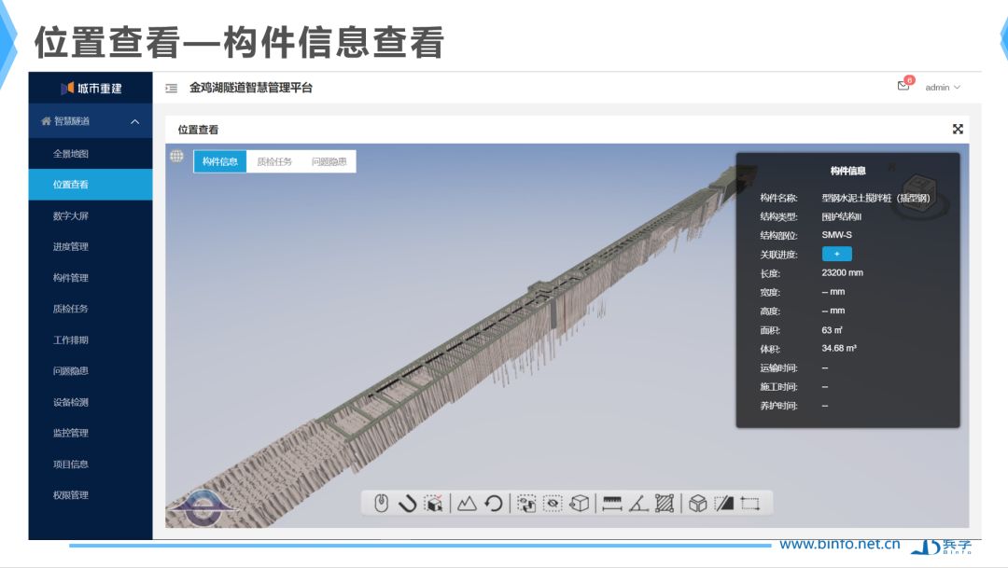Reset the view with the circular arrow icon
The width and height of the screenshot is (1008, 568).
[493, 503]
